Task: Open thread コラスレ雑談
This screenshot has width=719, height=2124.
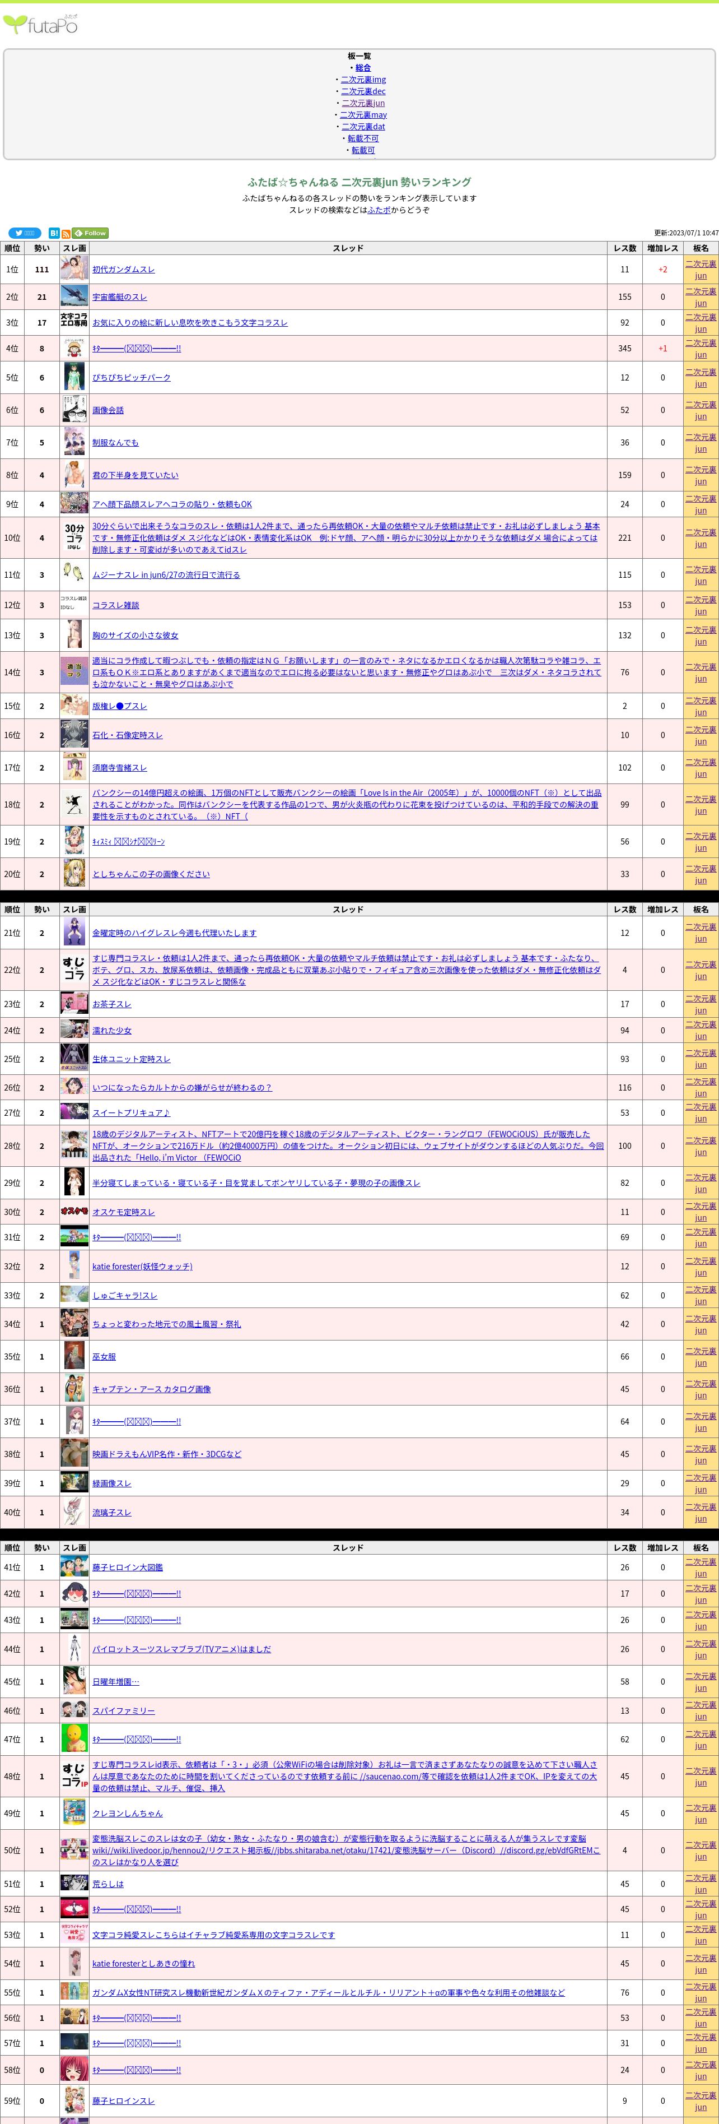Action: pyautogui.click(x=116, y=605)
